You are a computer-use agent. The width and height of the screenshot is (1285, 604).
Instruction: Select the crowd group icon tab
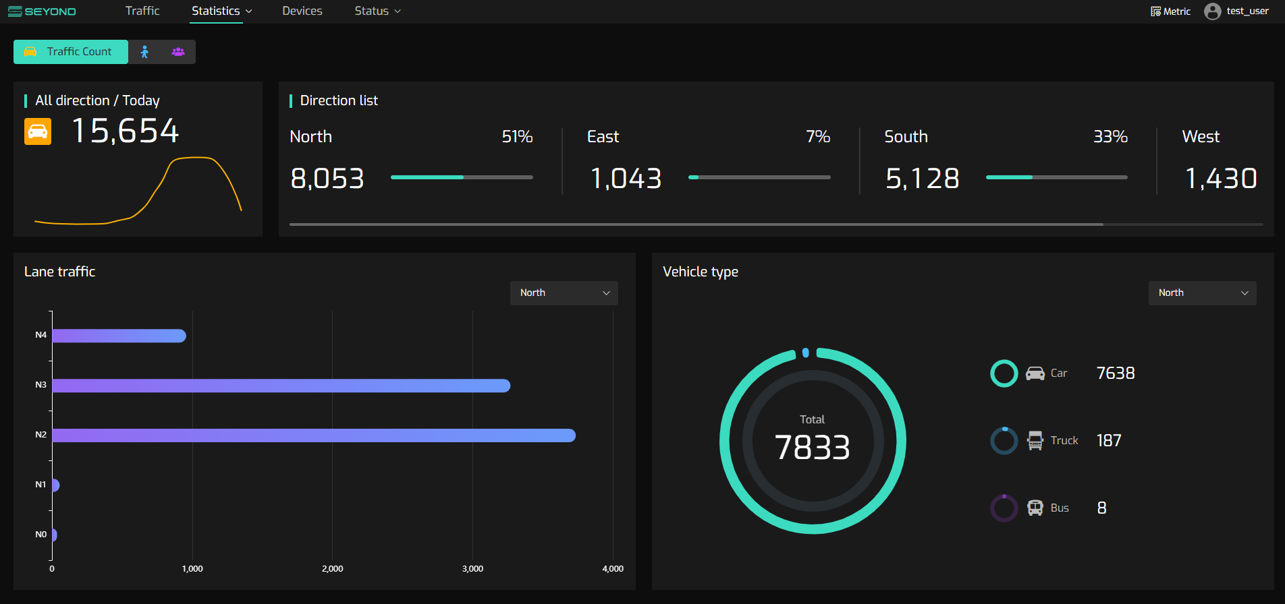pos(178,52)
